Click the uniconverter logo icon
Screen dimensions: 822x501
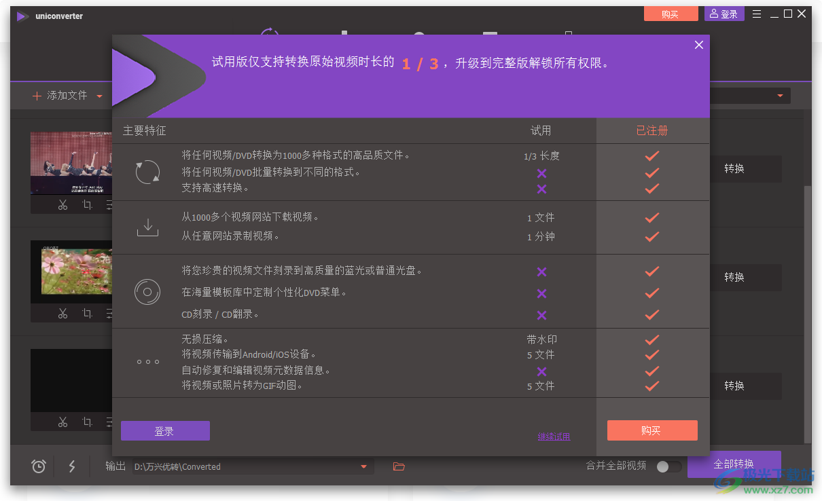click(x=22, y=16)
